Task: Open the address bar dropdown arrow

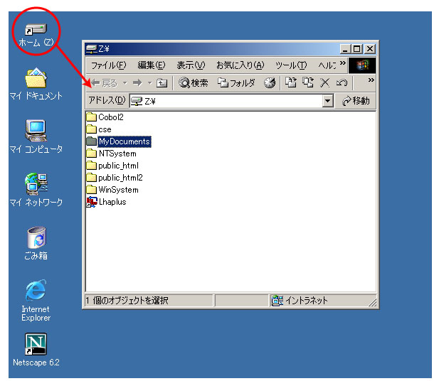Action: pyautogui.click(x=327, y=101)
